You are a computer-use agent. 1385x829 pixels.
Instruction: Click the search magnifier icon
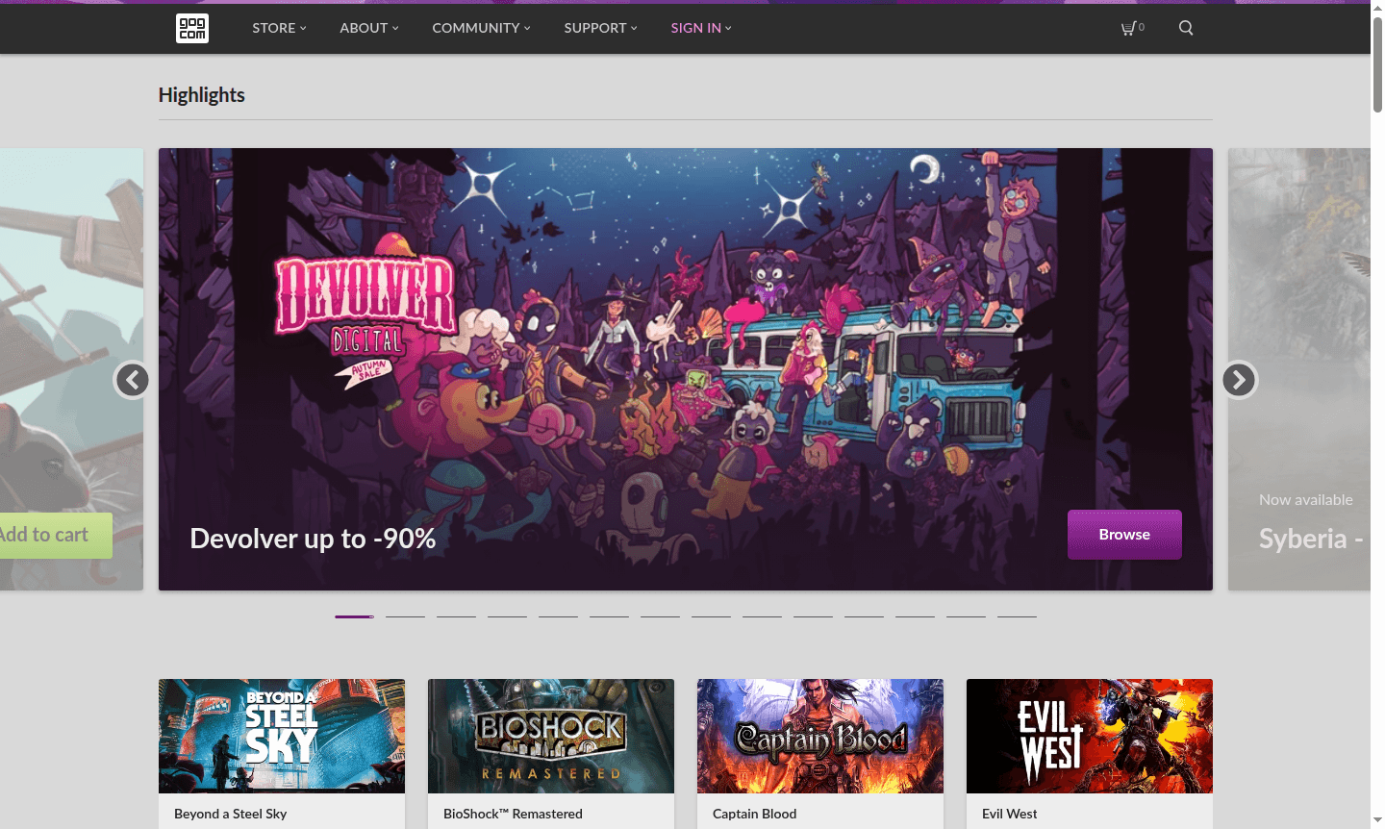coord(1185,28)
